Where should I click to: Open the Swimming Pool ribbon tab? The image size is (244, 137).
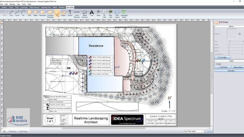[46, 7]
